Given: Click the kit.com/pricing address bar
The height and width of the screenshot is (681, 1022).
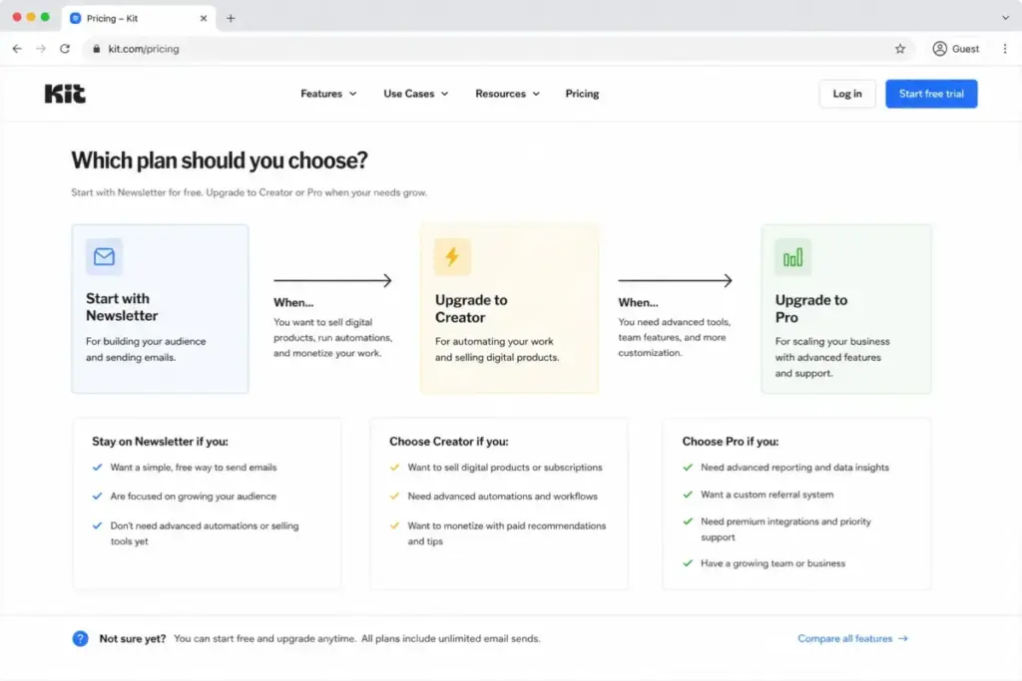Looking at the screenshot, I should click(x=499, y=49).
